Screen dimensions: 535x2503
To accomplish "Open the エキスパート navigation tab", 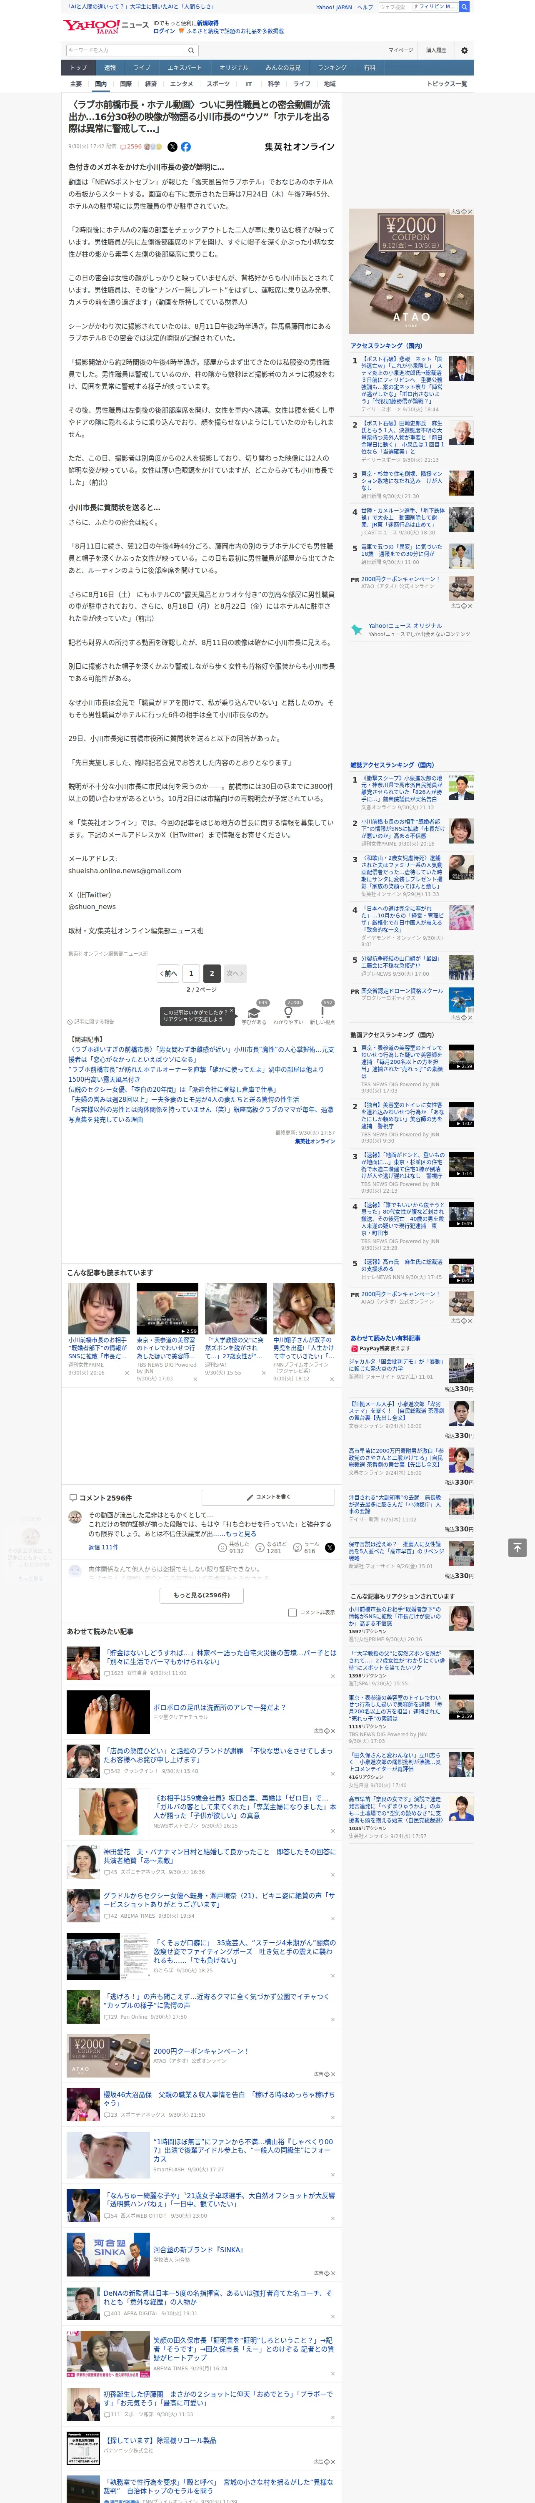I will tap(185, 68).
